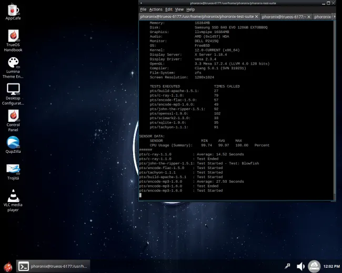Open the Actions menu

(156, 9)
